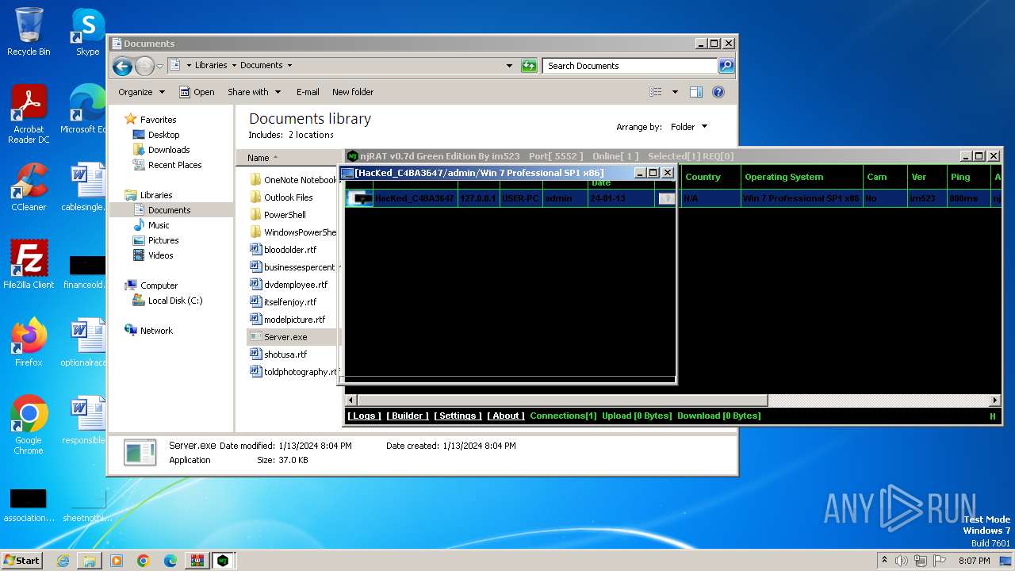Launch Firefox from the desktop

[29, 342]
